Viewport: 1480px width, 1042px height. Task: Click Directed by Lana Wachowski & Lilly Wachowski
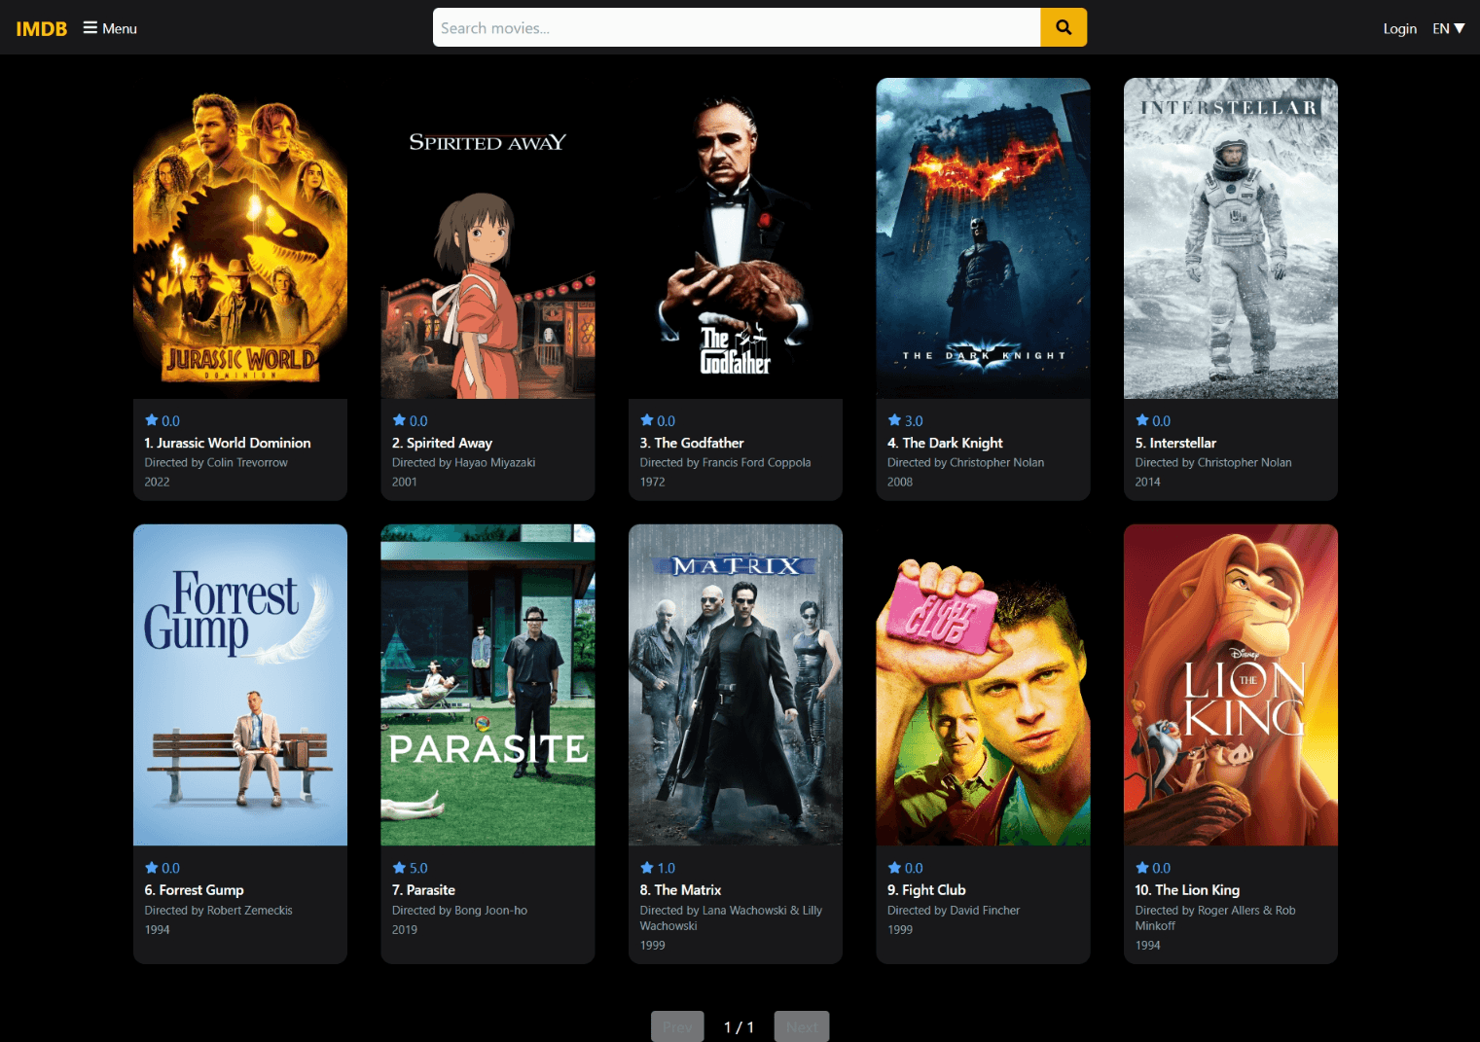click(x=731, y=918)
